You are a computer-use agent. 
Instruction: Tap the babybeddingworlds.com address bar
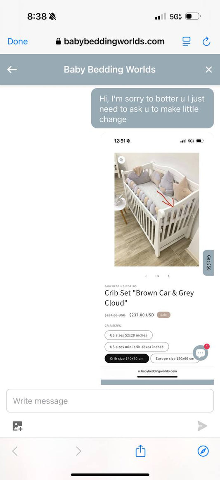110,41
